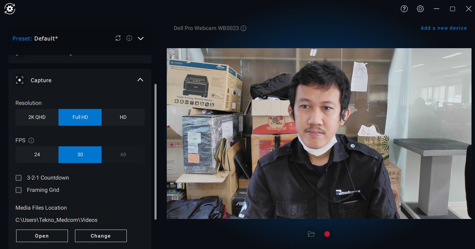Select Full HD resolution

tap(80, 117)
